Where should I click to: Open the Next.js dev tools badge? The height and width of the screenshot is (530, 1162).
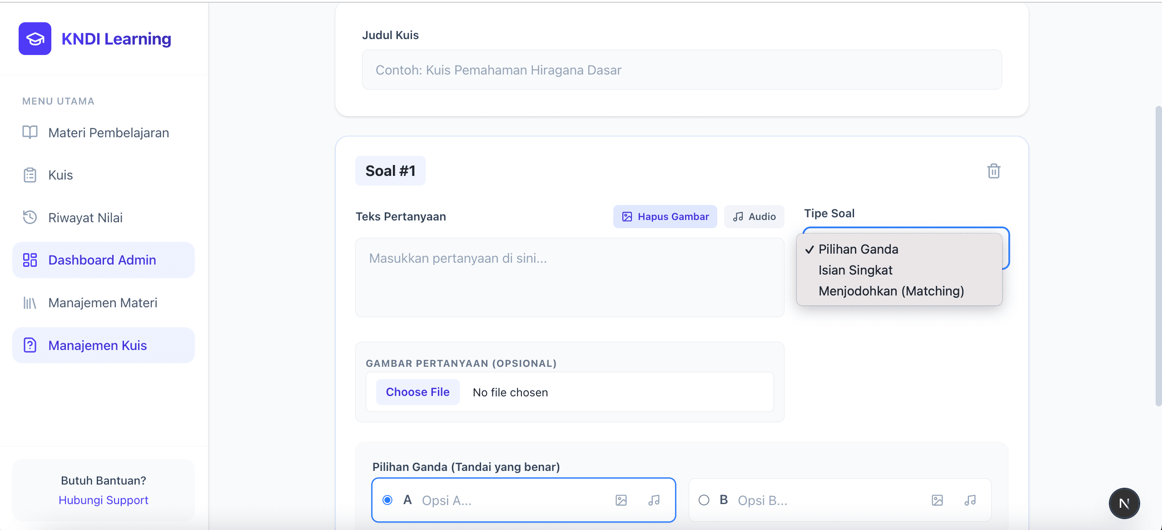point(1124,503)
